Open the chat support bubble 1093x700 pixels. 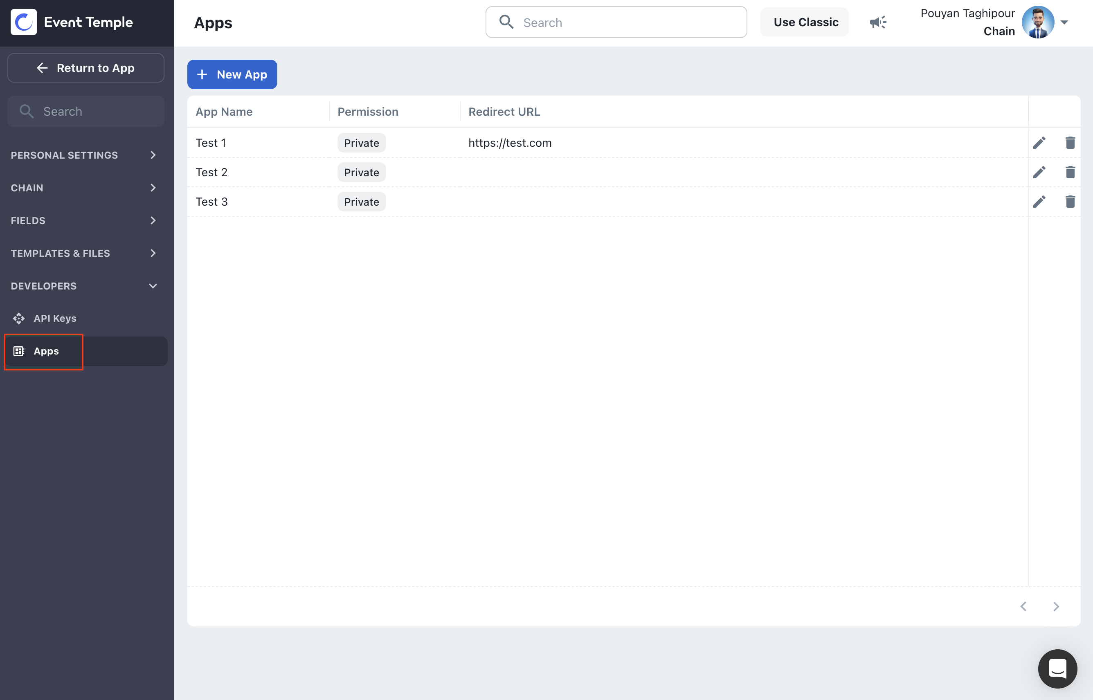(1057, 669)
